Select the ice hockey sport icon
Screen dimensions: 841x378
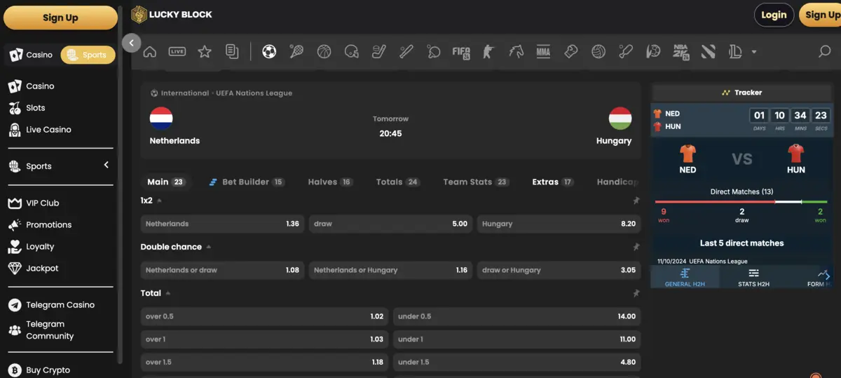point(379,51)
